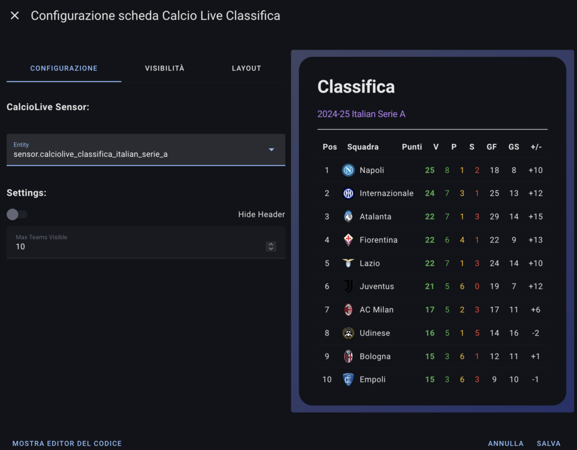Select the Lazio eagle badge

[348, 263]
